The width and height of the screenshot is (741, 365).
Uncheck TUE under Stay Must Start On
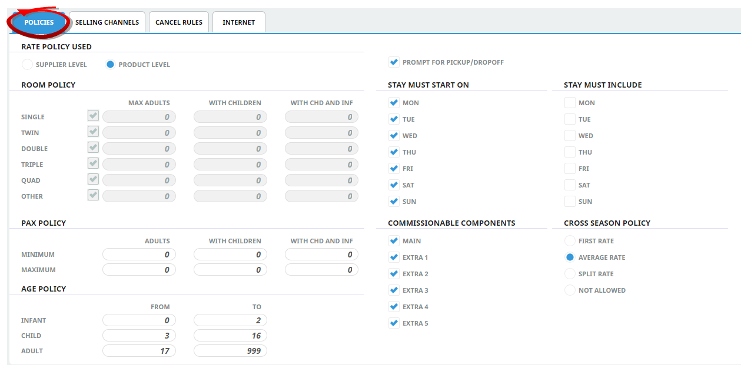[x=394, y=119]
